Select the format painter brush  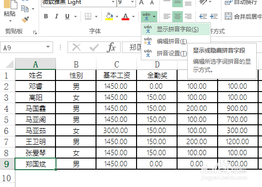pyautogui.click(x=25, y=20)
